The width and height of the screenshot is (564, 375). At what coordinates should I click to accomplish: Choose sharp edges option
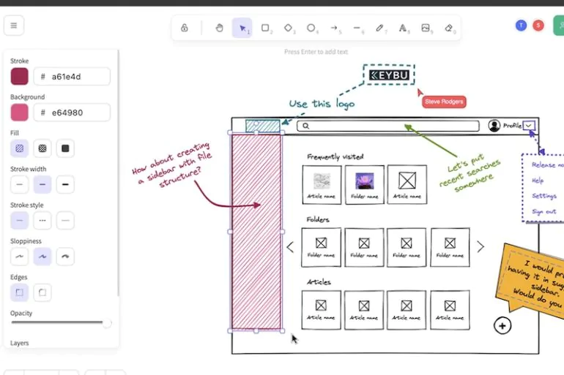[x=20, y=292]
